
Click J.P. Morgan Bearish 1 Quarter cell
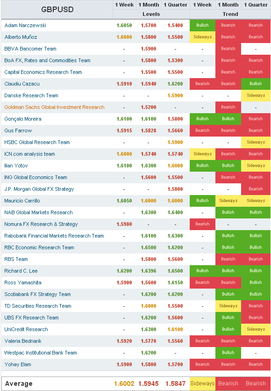256,189
